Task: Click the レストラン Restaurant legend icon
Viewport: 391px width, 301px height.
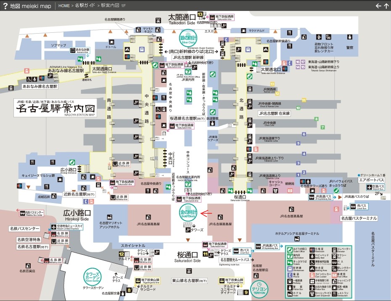Action: 334,294
